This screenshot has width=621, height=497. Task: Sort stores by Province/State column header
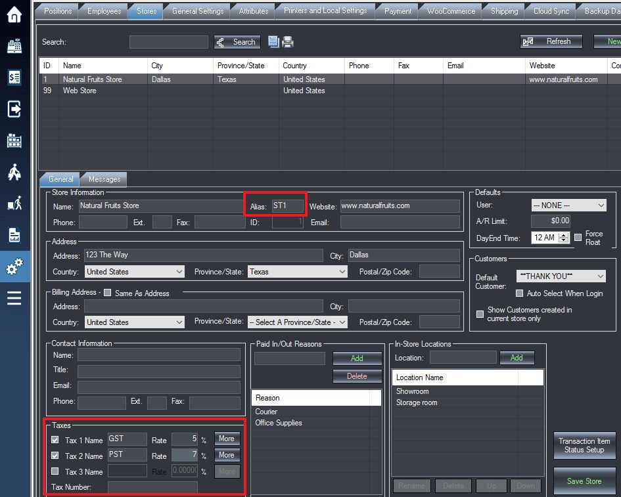coord(246,66)
